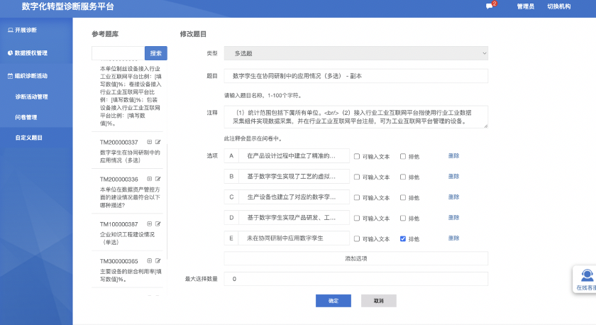Screen dimensions: 596x325
Task: Go to 诊断活动管理 submenu
Action: coord(31,97)
